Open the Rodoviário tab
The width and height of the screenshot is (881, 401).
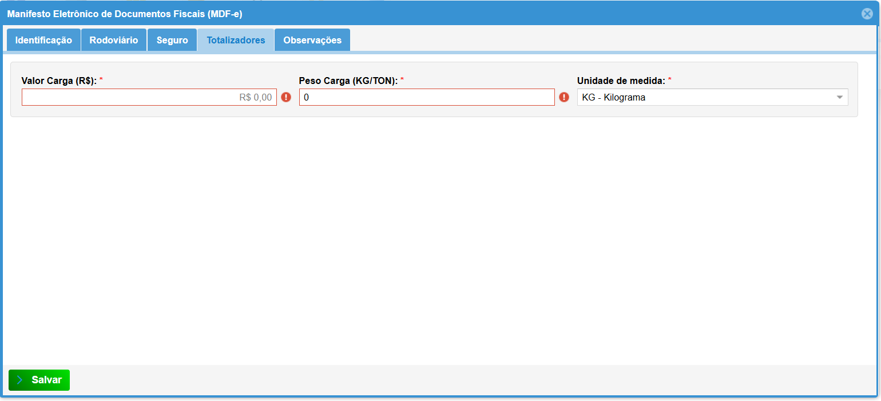point(114,41)
